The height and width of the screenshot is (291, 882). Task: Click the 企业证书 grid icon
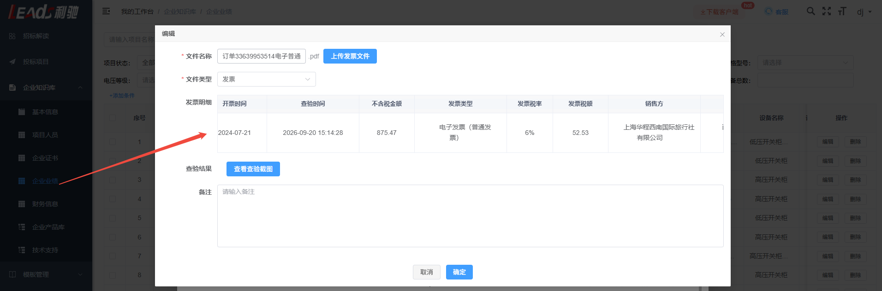pos(22,158)
